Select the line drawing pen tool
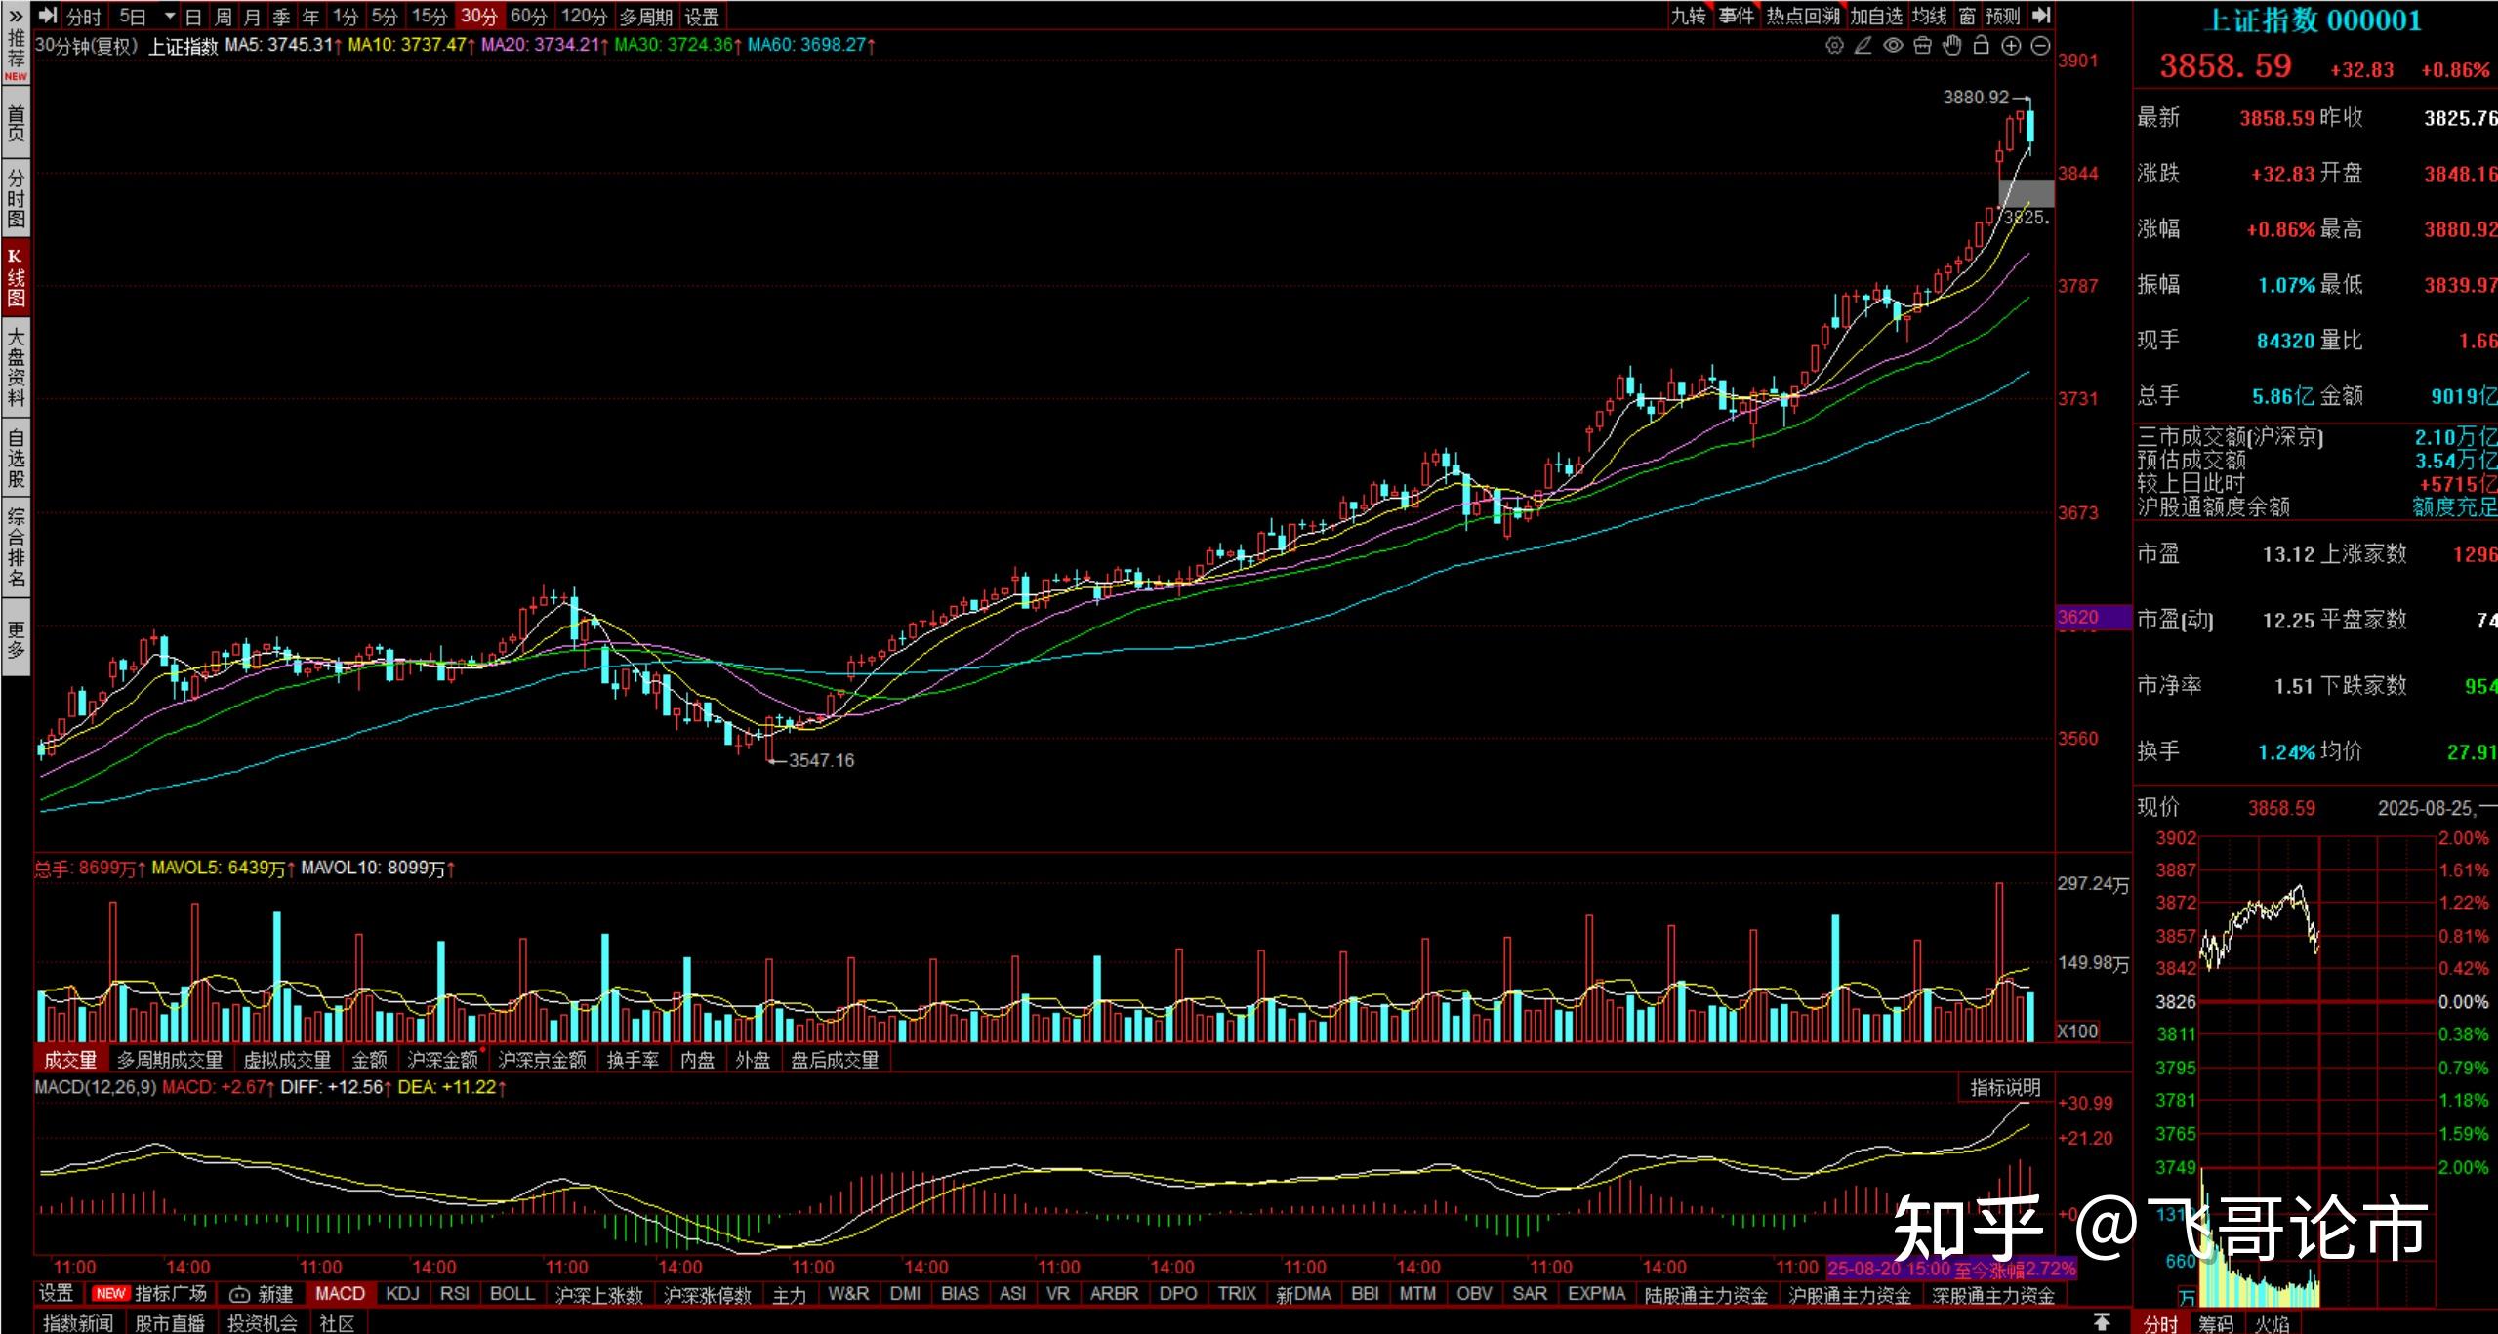The height and width of the screenshot is (1334, 2498). coord(1863,46)
